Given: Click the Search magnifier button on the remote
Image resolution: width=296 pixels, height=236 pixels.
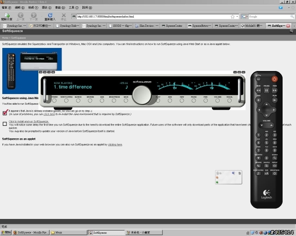Looking at the screenshot, I should tap(274, 158).
